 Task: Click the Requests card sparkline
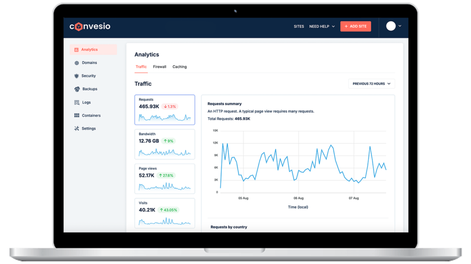pos(165,117)
